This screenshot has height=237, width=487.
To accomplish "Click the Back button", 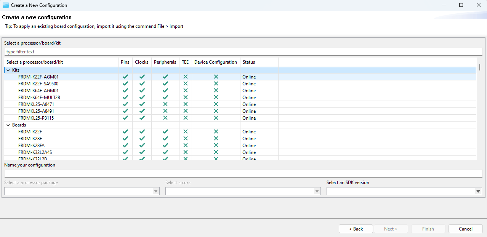I will point(356,229).
